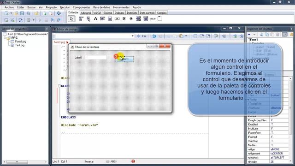Click the project manager horizontal scrollbar thumb
The width and height of the screenshot is (295, 166).
pyautogui.click(x=17, y=162)
